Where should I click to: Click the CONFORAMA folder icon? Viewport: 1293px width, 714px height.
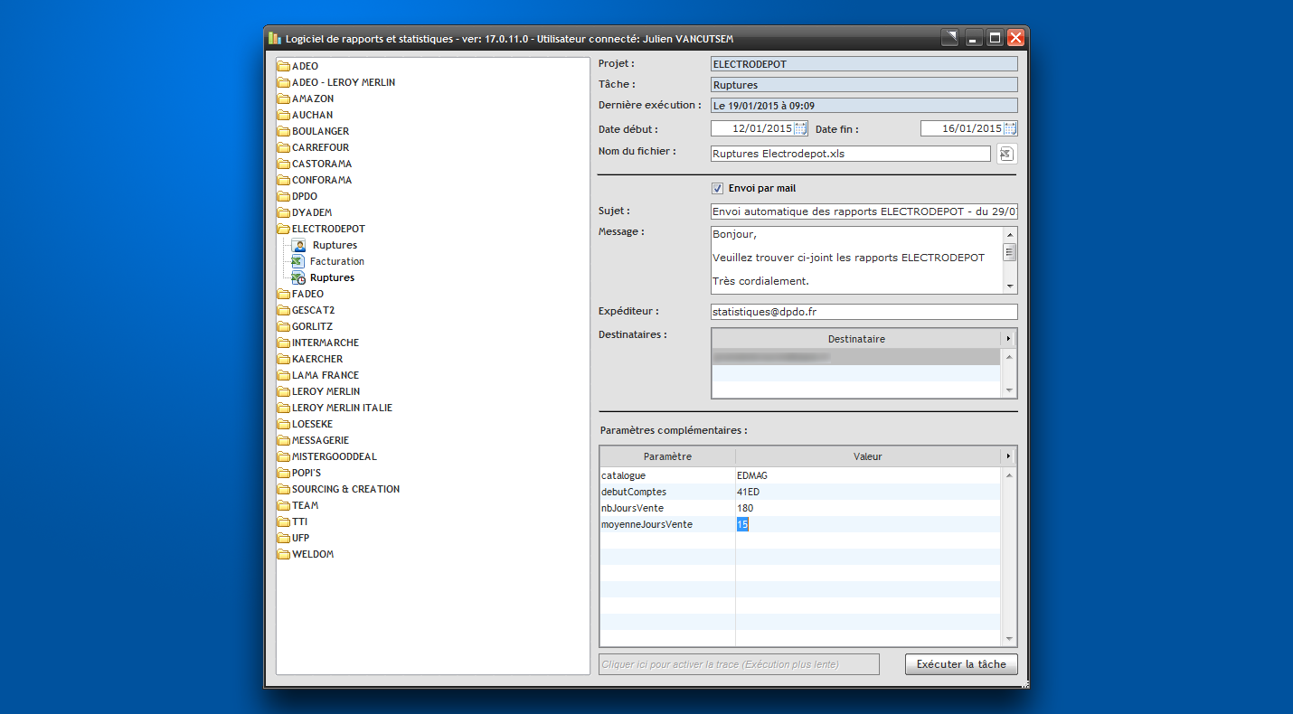284,180
